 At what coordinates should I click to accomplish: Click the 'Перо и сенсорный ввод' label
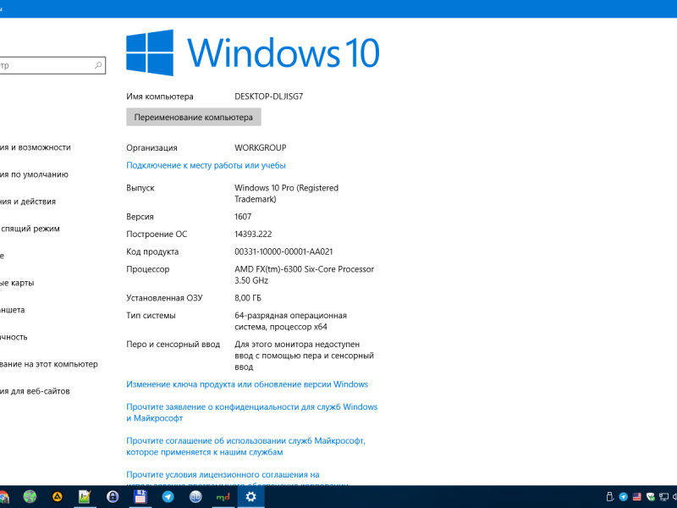click(x=173, y=345)
